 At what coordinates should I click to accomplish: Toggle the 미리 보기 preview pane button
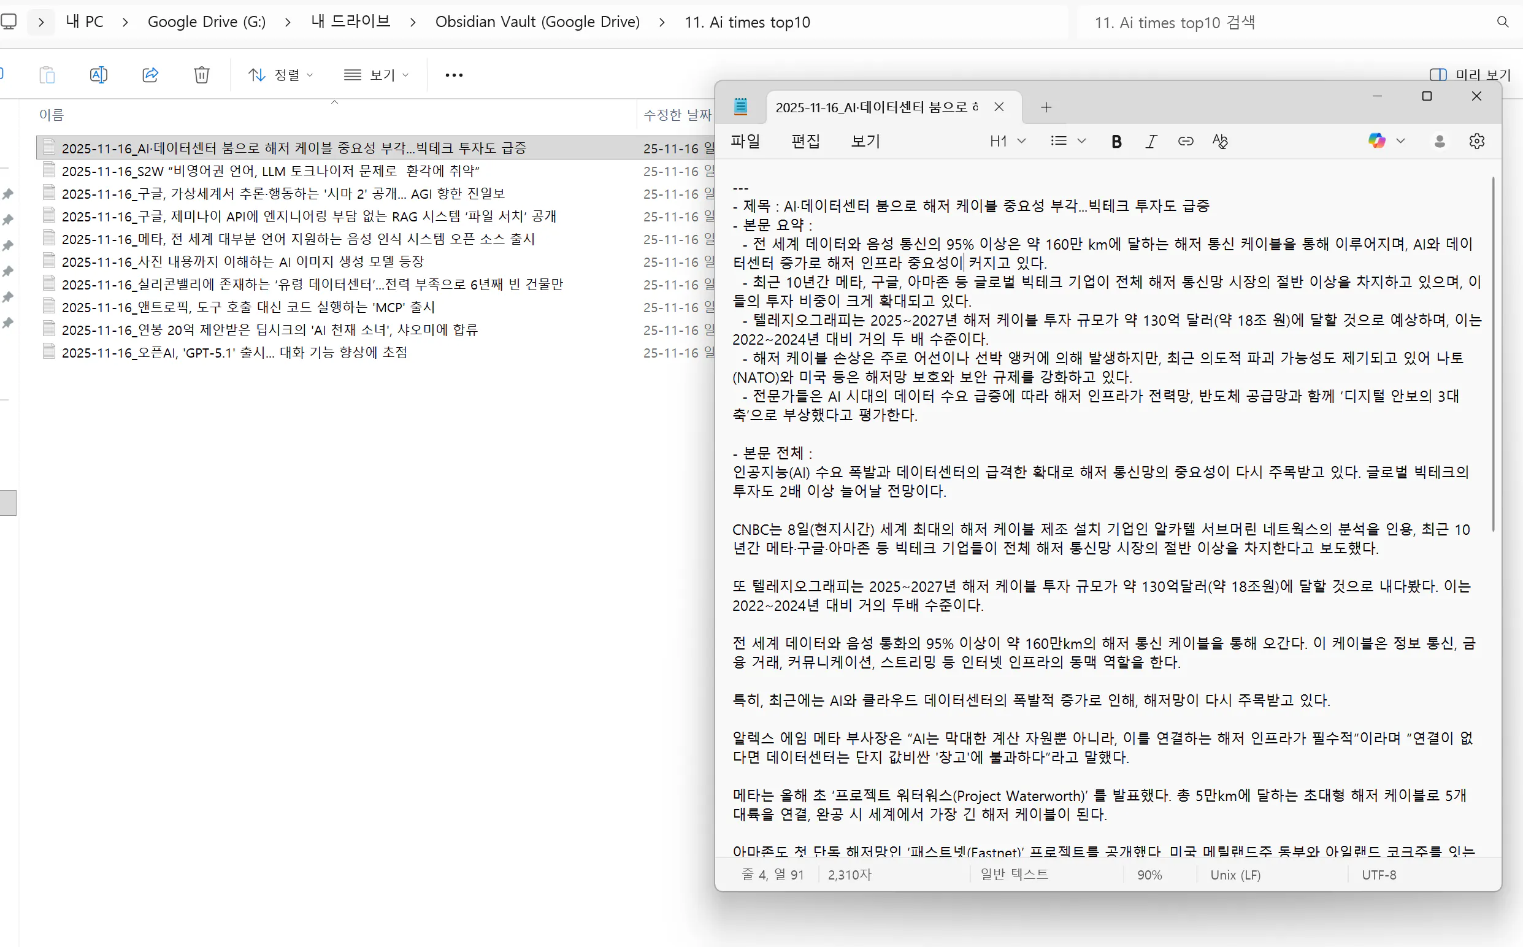coord(1470,75)
